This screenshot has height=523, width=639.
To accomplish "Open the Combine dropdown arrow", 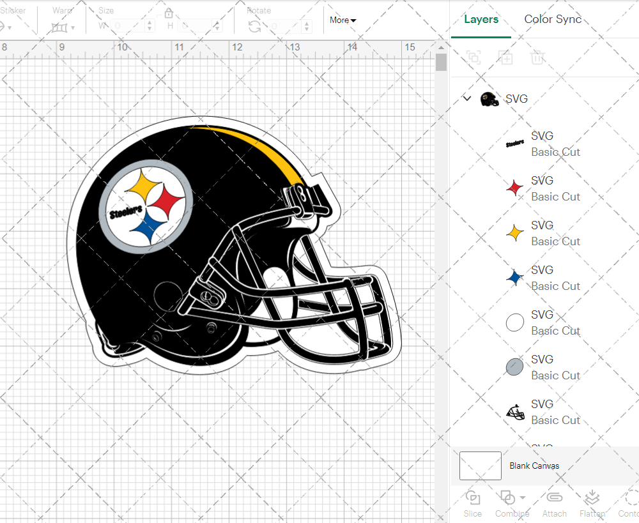I will pos(523,497).
